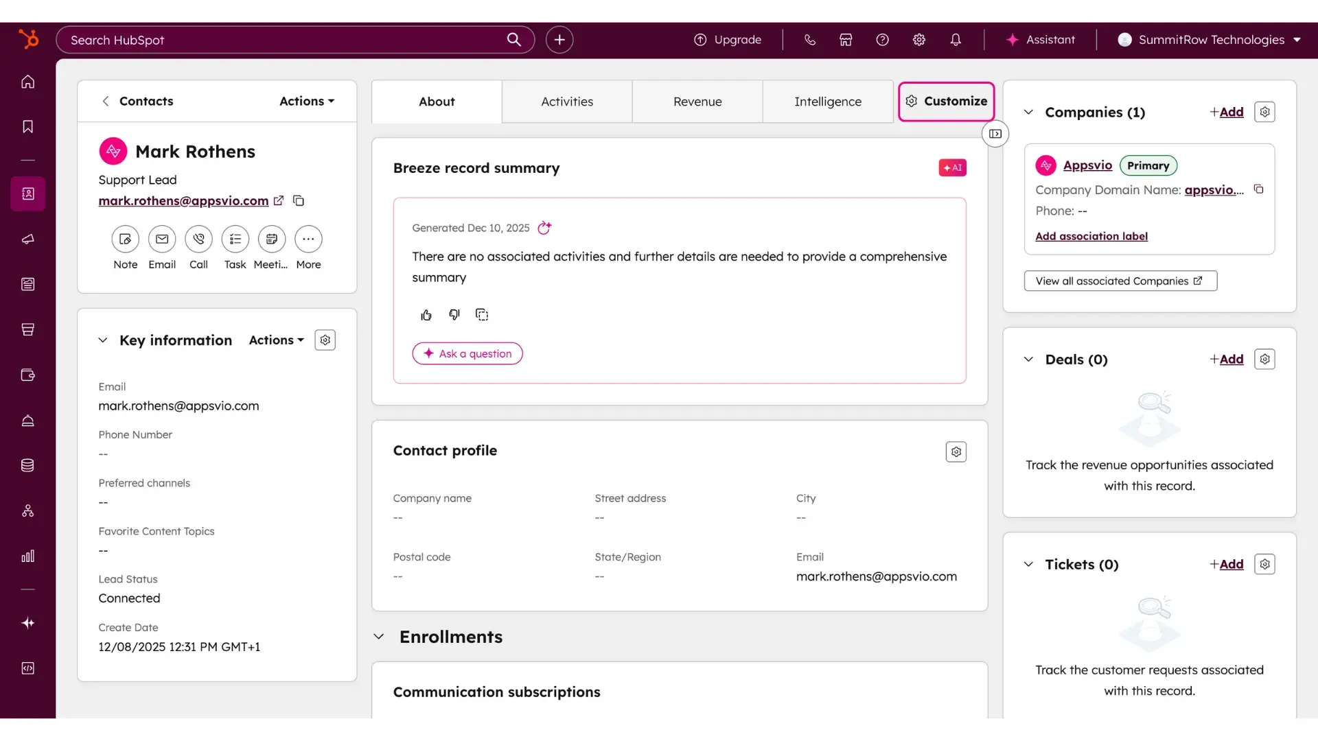This screenshot has height=741, width=1318.
Task: Select the Breeze AI sparkle sidebar icon
Action: click(27, 623)
